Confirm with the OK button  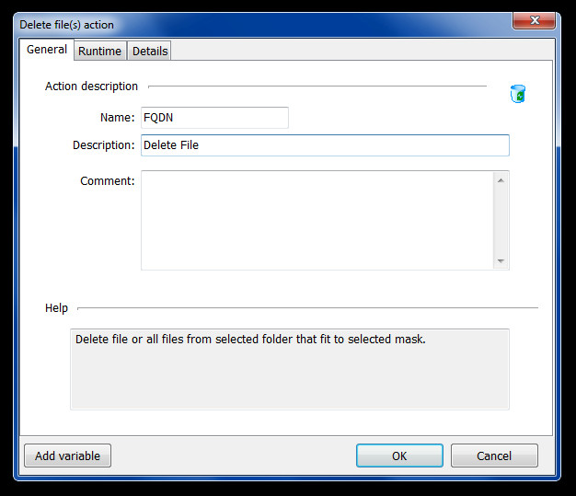click(399, 456)
